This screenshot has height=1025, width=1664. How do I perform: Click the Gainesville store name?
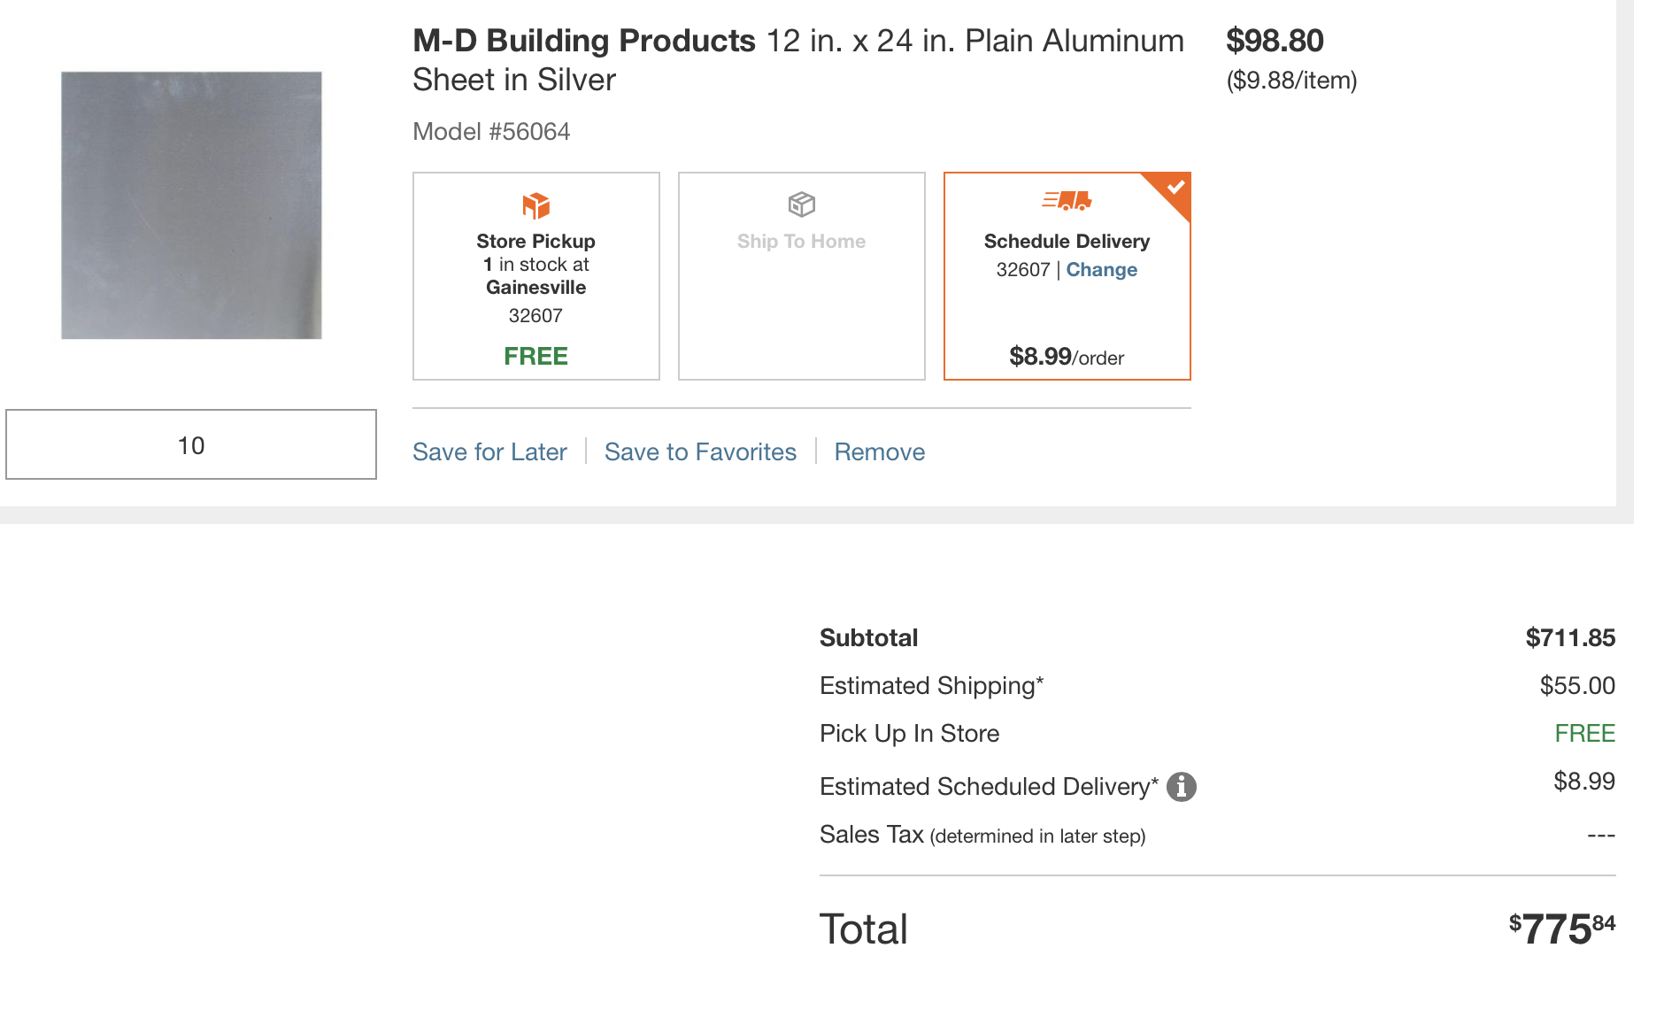click(x=535, y=288)
